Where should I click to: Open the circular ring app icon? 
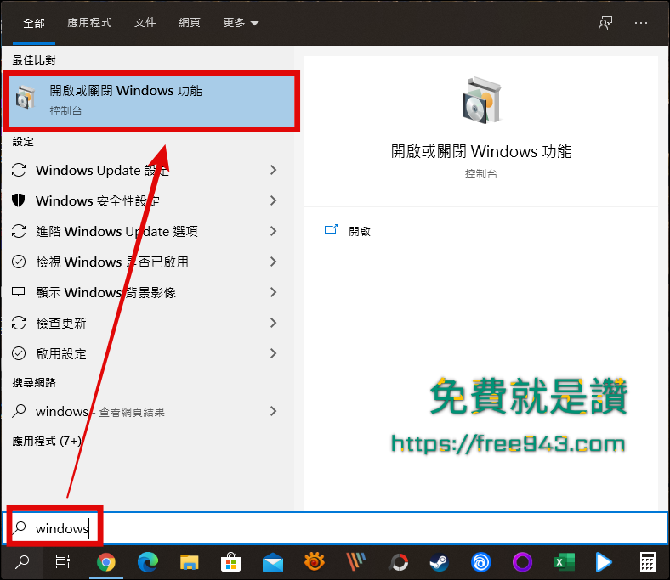(x=398, y=562)
